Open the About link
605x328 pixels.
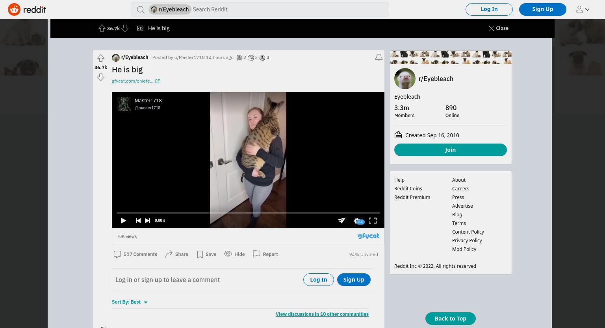(459, 180)
